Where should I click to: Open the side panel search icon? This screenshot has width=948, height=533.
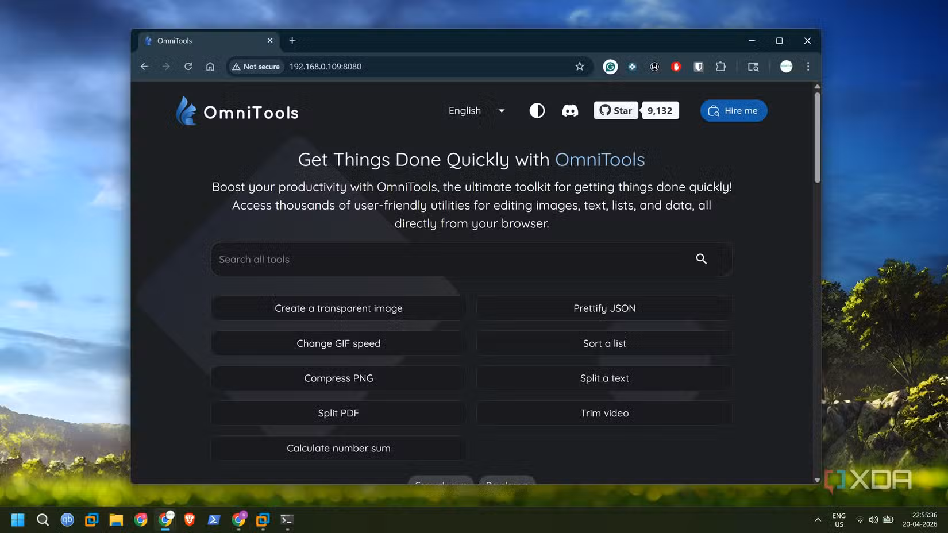[753, 67]
